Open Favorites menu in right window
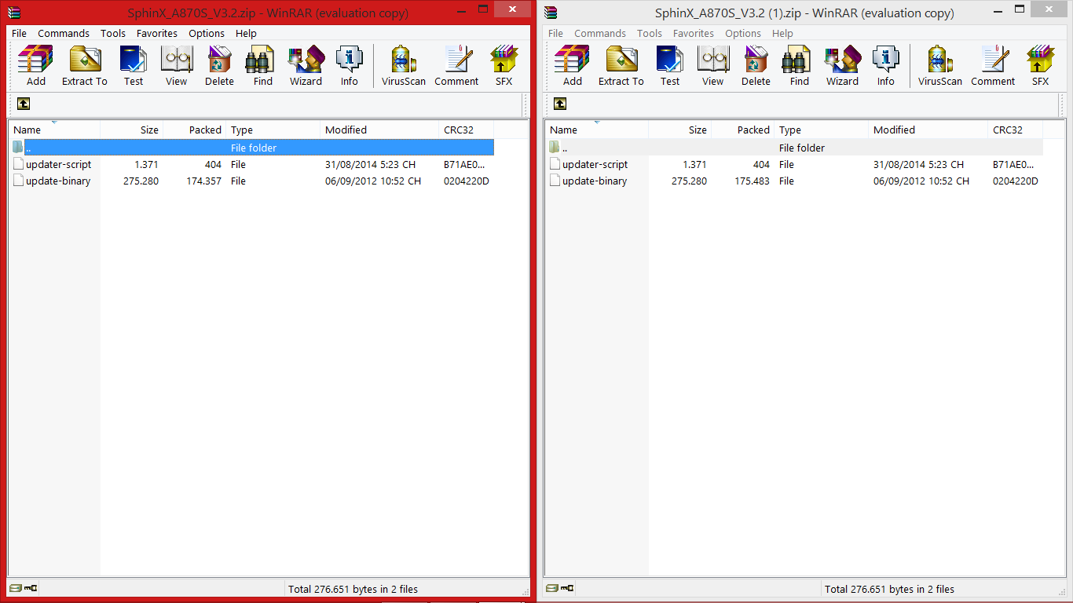Image resolution: width=1073 pixels, height=603 pixels. tap(694, 33)
